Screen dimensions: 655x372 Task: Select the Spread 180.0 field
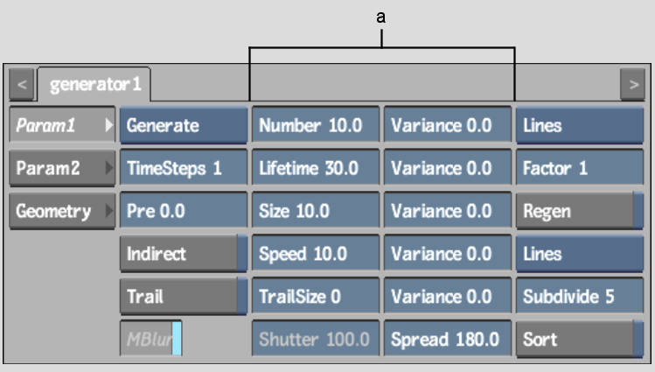coord(448,339)
